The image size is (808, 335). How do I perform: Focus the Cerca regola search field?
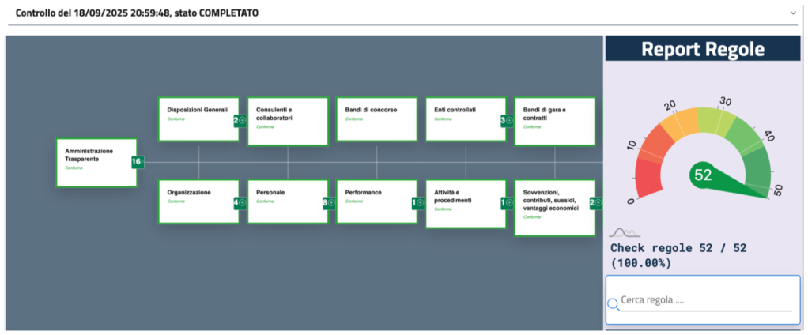[706, 301]
